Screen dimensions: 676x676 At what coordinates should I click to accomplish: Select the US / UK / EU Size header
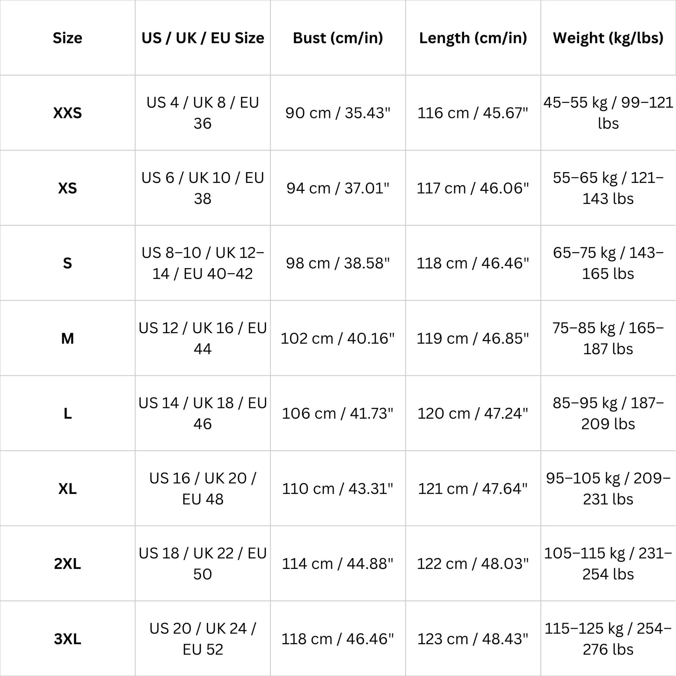coord(203,38)
